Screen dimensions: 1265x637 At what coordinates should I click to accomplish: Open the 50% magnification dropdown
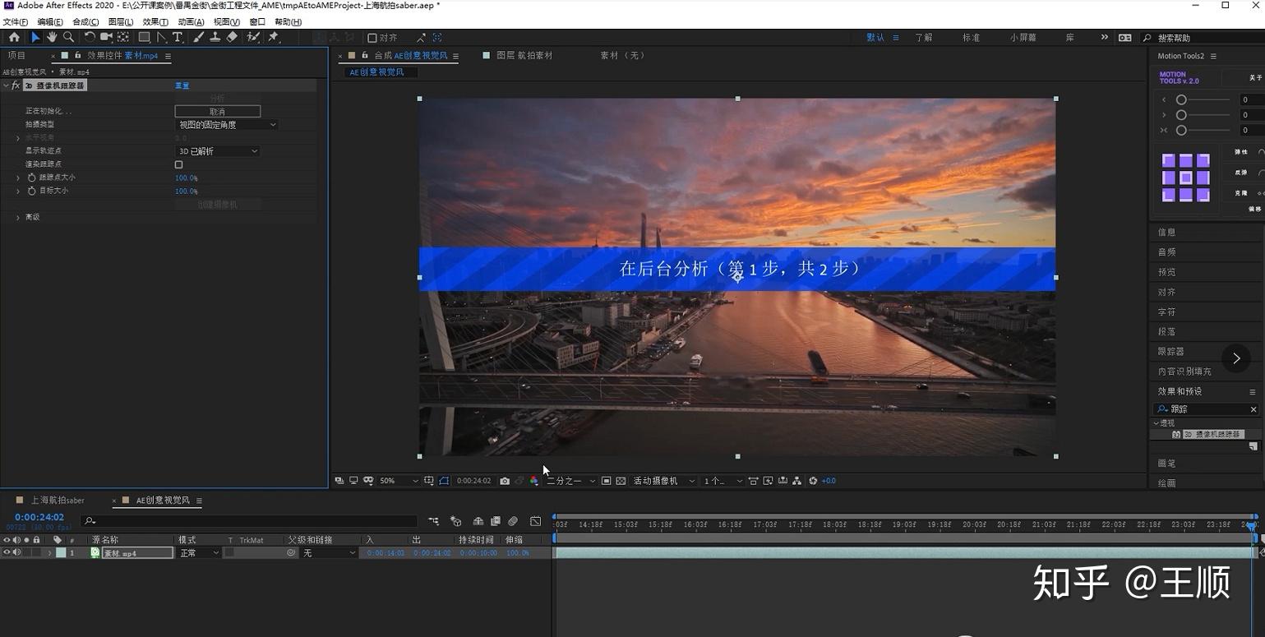tap(399, 481)
